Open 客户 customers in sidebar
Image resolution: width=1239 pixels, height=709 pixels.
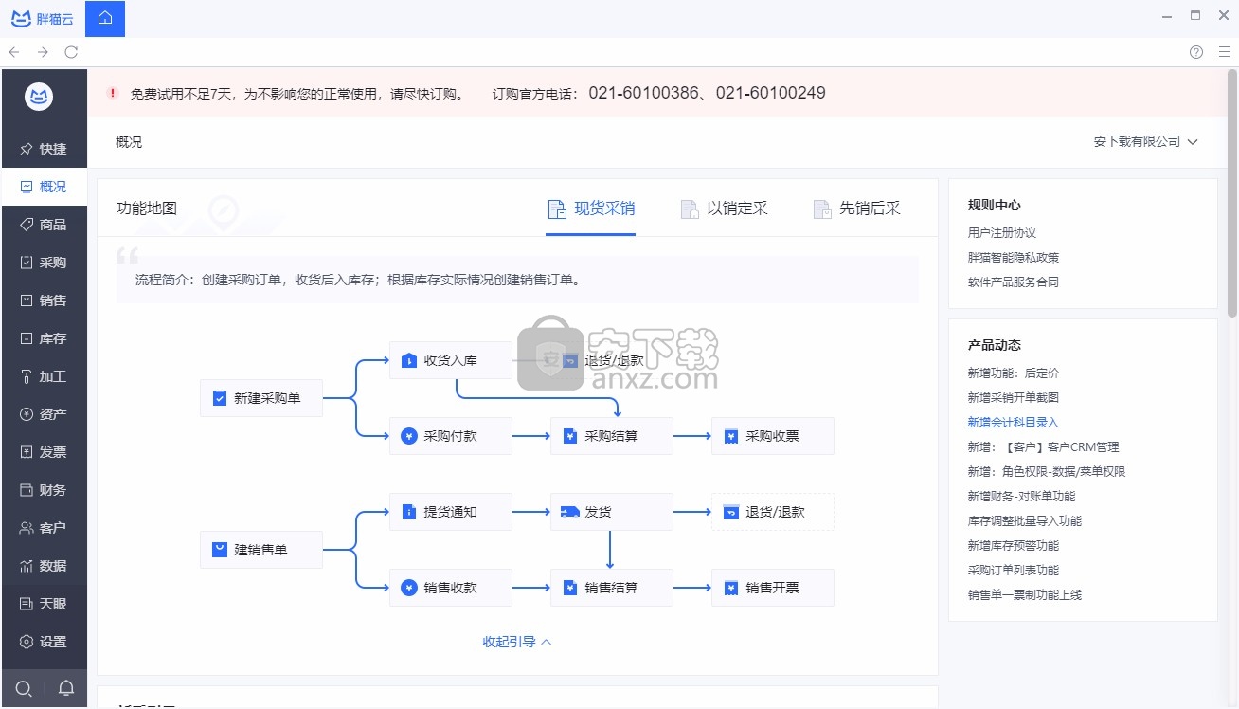[x=44, y=528]
